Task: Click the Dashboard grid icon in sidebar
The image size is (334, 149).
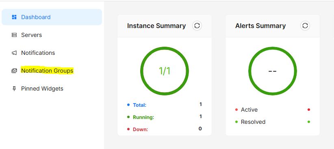Action: [14, 17]
